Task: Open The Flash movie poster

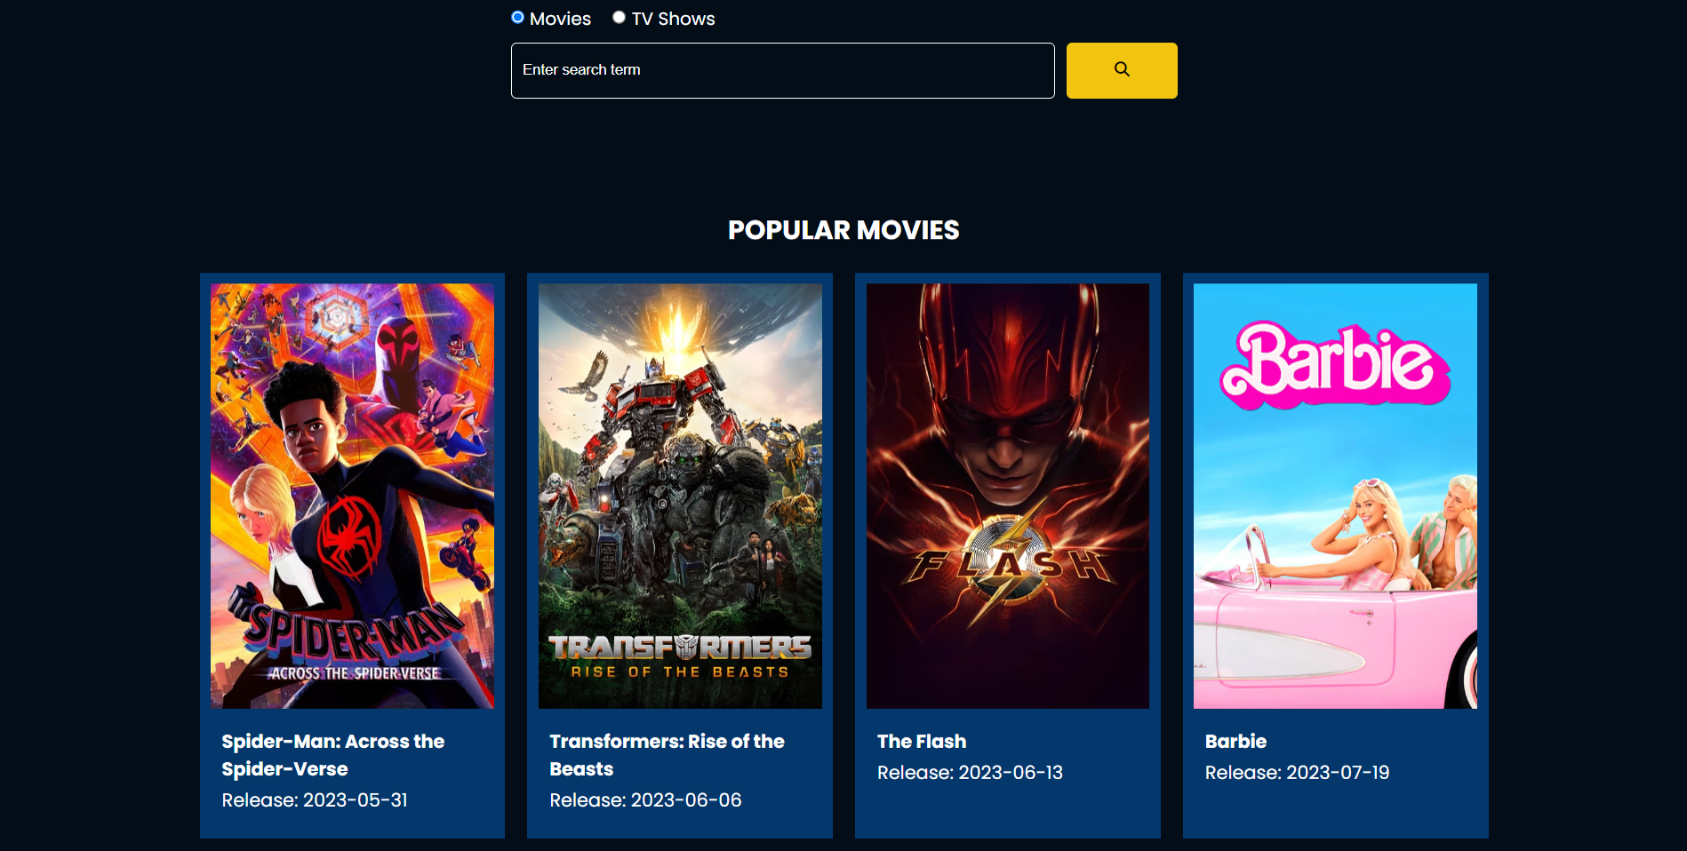Action: (x=1007, y=496)
